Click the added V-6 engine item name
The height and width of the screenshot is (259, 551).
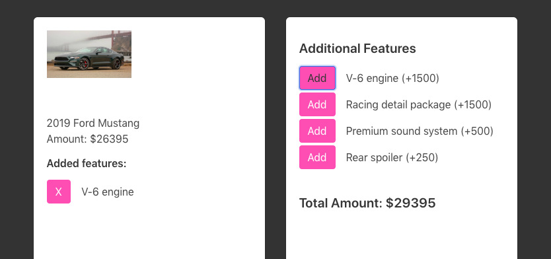[x=108, y=192]
